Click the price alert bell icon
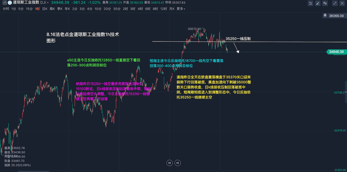 point(325,16)
